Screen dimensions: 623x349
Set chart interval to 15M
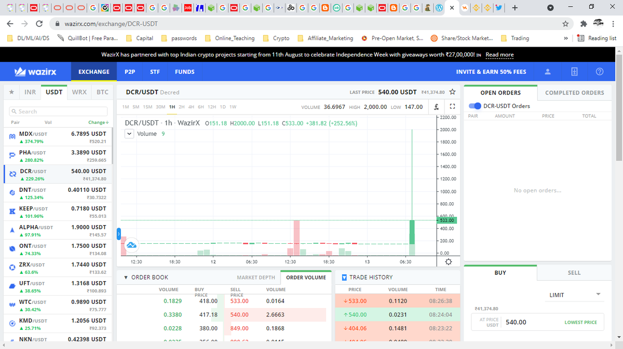pyautogui.click(x=147, y=107)
